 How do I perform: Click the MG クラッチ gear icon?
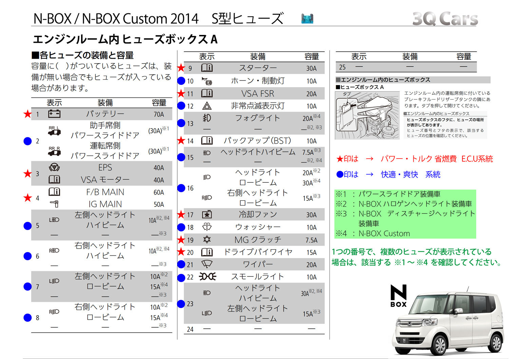tap(207, 239)
